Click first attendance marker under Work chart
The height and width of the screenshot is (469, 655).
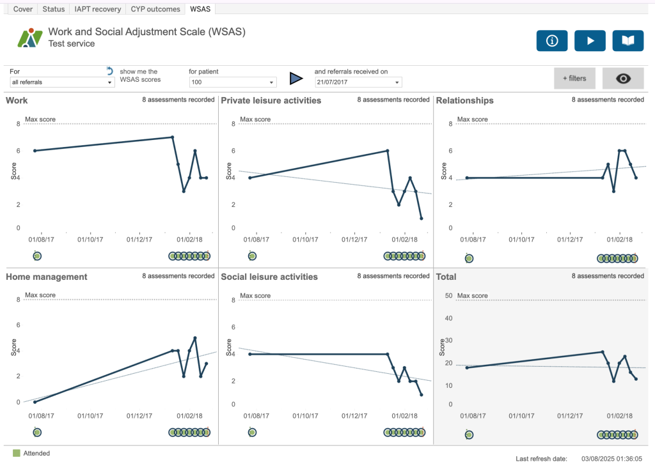pyautogui.click(x=36, y=256)
